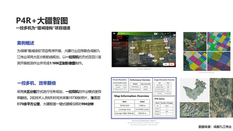Click the green home point marker
233x131 pixels.
pyautogui.click(x=137, y=47)
